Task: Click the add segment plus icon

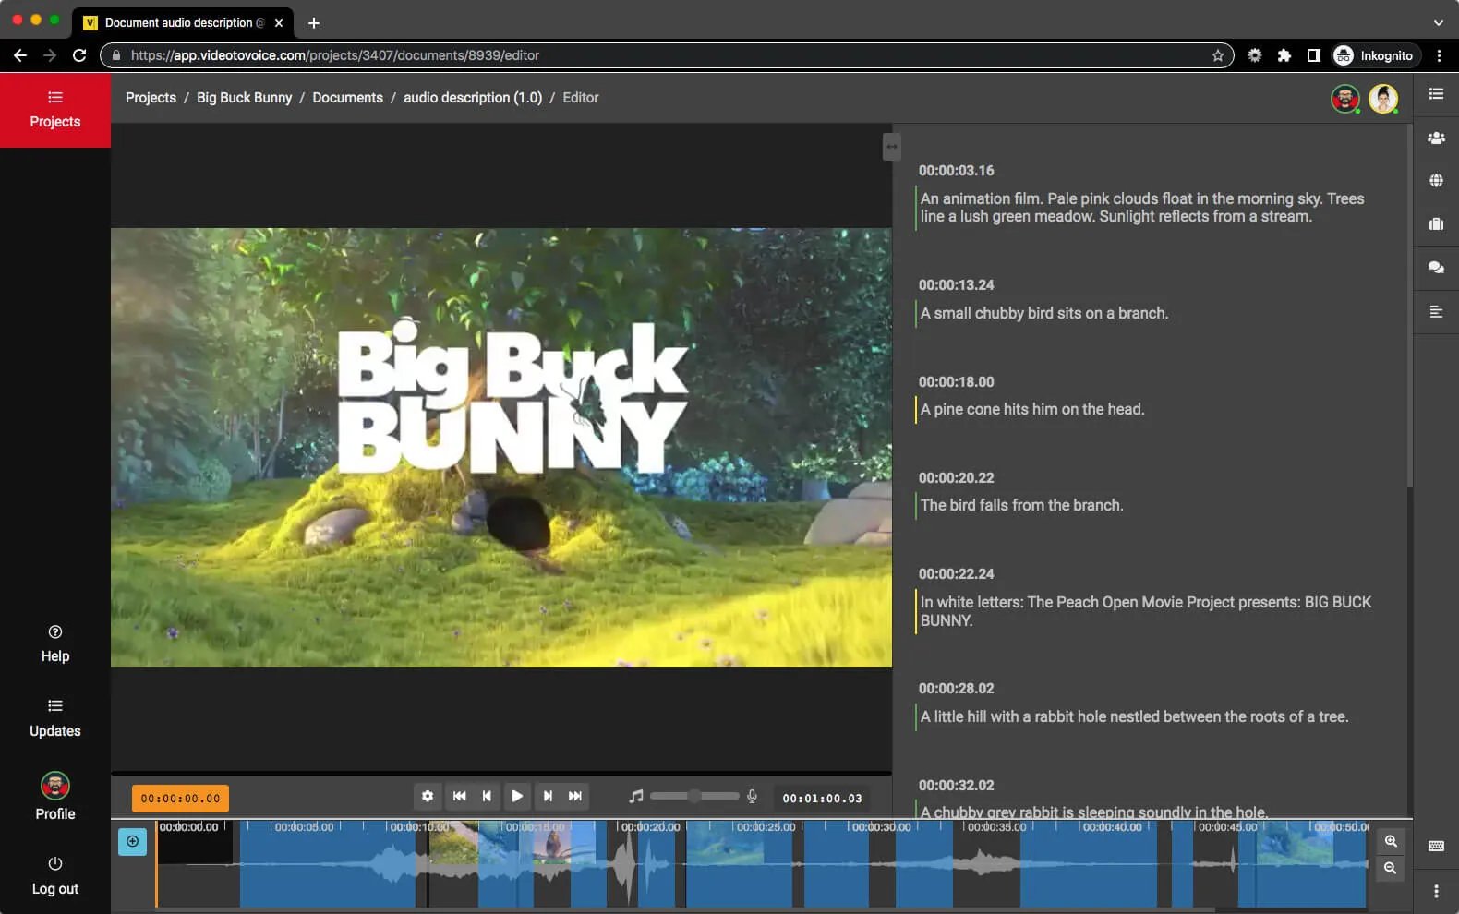Action: pos(132,841)
